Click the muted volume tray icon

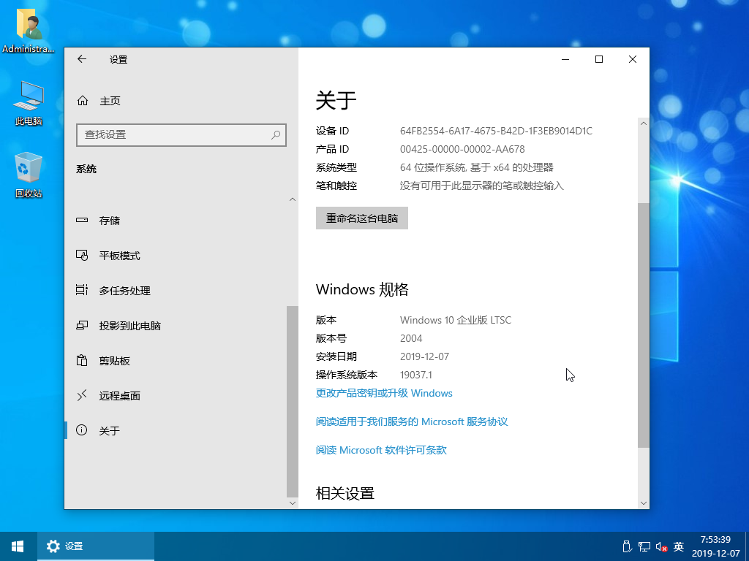[661, 546]
